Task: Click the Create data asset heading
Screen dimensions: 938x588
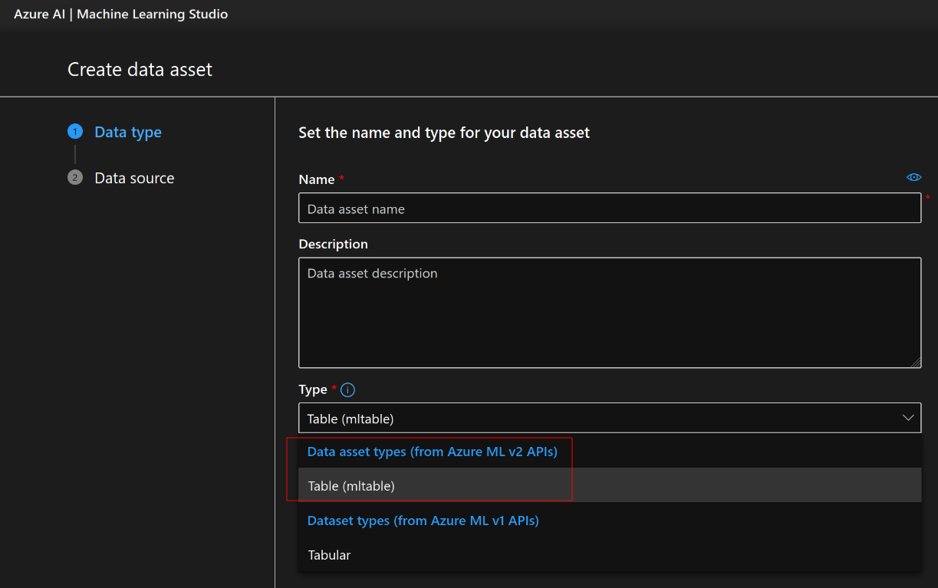Action: coord(140,70)
